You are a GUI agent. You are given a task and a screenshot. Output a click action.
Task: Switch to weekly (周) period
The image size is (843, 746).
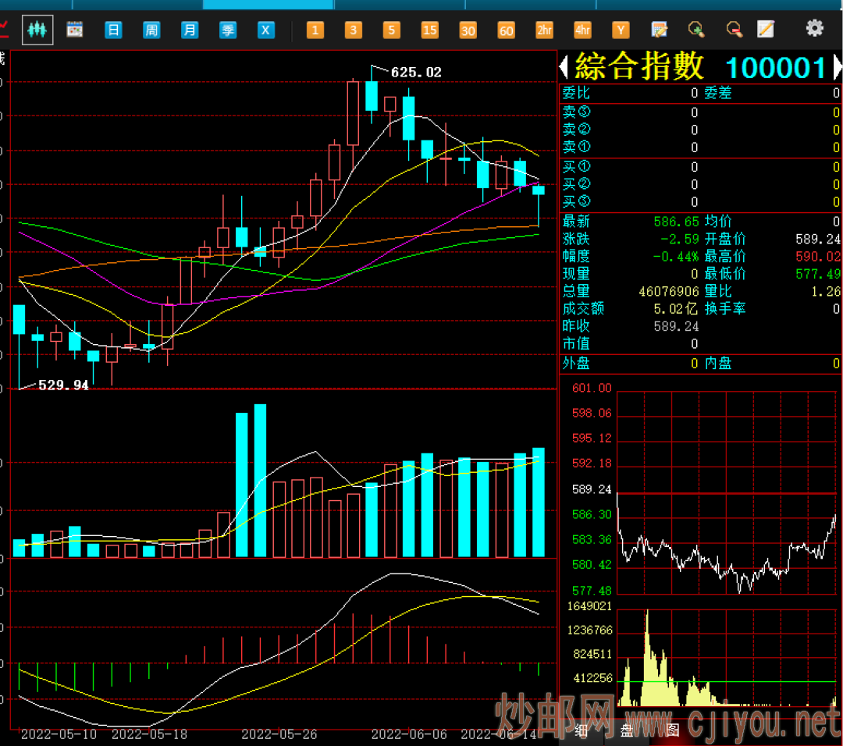(151, 30)
